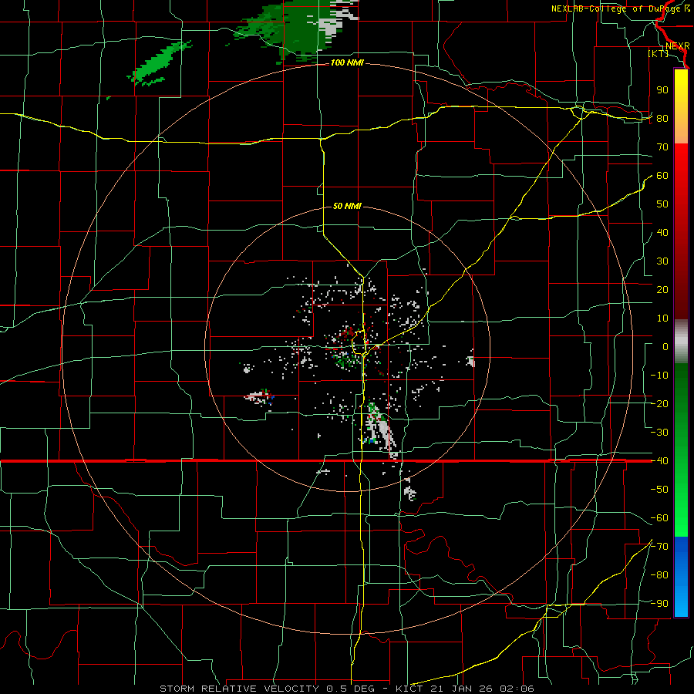Click the "[KT]" units label above the color bar
694x694 pixels.
pos(659,53)
